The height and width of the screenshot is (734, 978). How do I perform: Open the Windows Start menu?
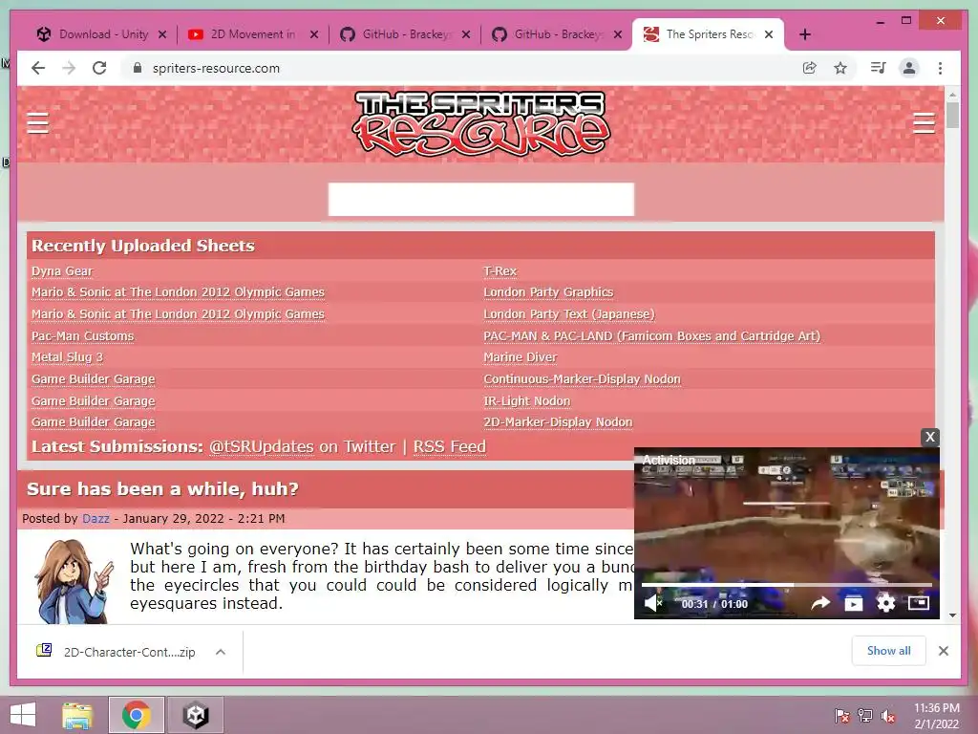pyautogui.click(x=23, y=715)
